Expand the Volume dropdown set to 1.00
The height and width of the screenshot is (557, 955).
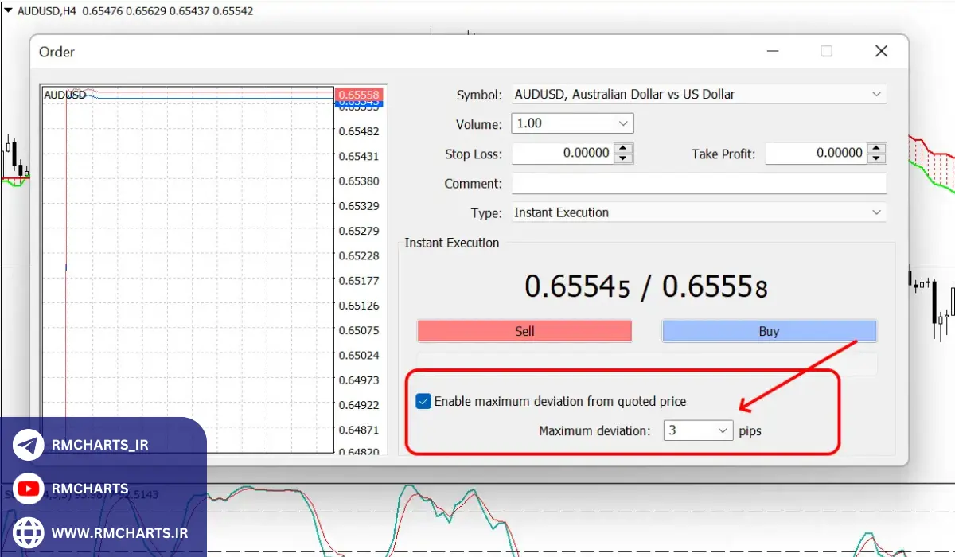(623, 123)
